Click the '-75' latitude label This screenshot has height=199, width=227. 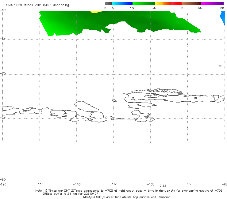tap(3, 118)
